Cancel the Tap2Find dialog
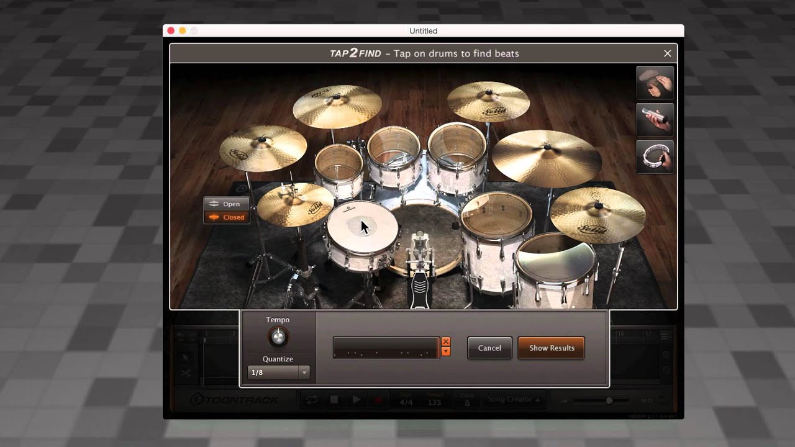Screen dimensions: 795x447 click(x=489, y=348)
